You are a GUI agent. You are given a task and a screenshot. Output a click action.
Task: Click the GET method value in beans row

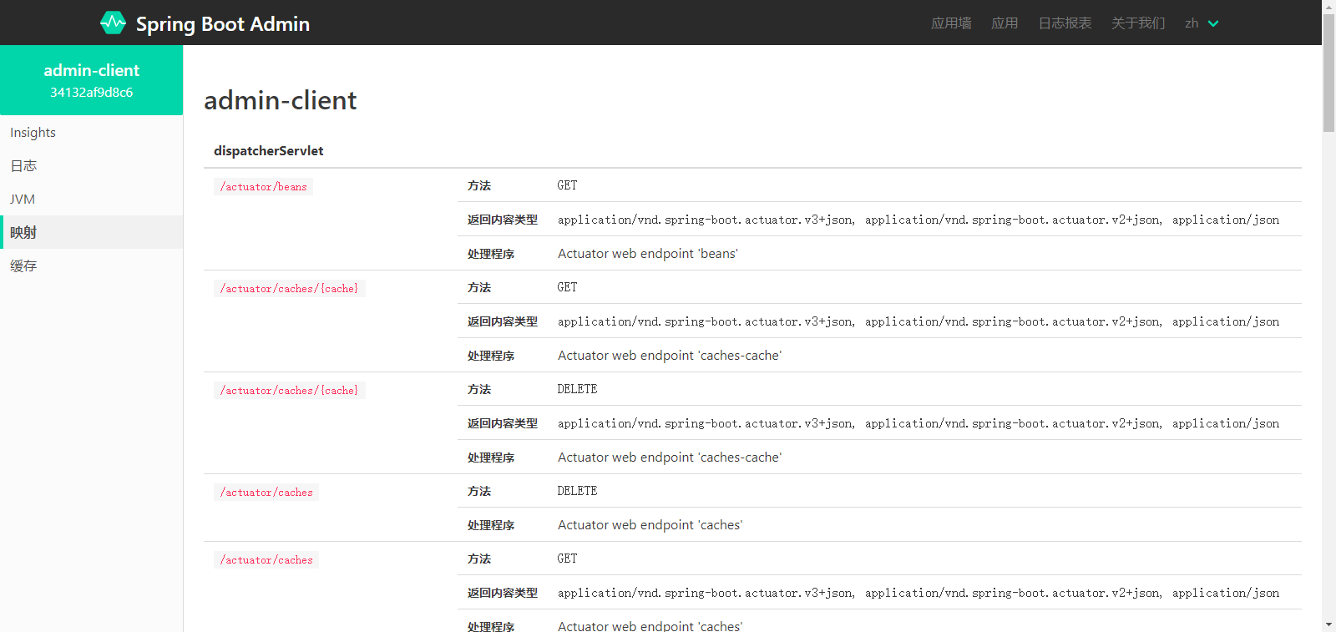coord(567,185)
